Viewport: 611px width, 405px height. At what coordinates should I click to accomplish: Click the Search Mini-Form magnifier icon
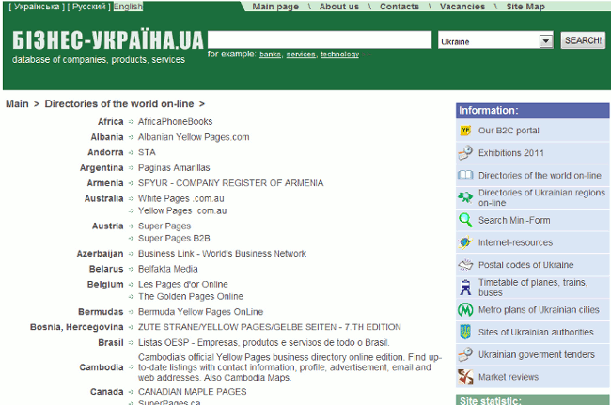tap(465, 220)
